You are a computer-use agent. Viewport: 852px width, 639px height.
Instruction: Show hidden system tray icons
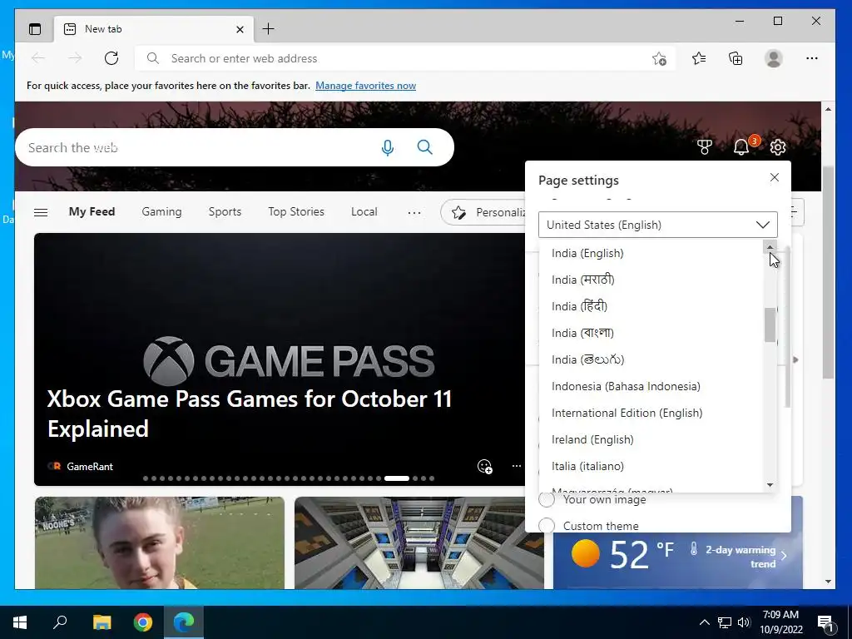704,622
